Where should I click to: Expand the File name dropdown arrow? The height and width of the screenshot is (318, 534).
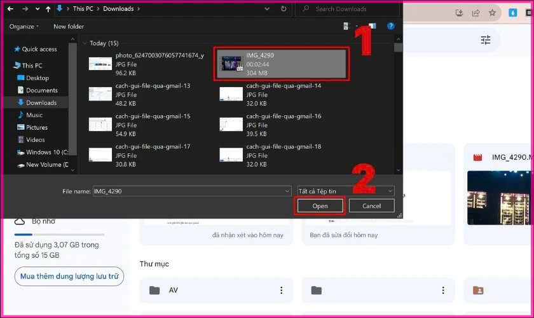[x=287, y=191]
